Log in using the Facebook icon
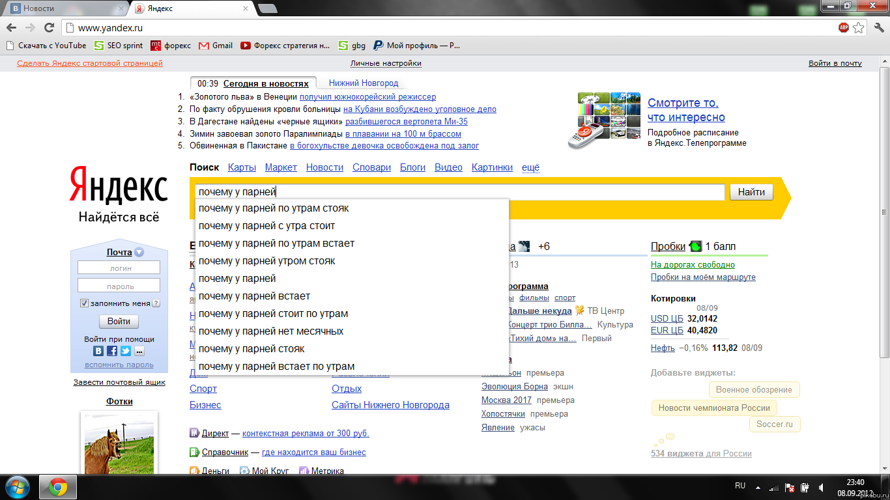The height and width of the screenshot is (500, 890). [112, 351]
